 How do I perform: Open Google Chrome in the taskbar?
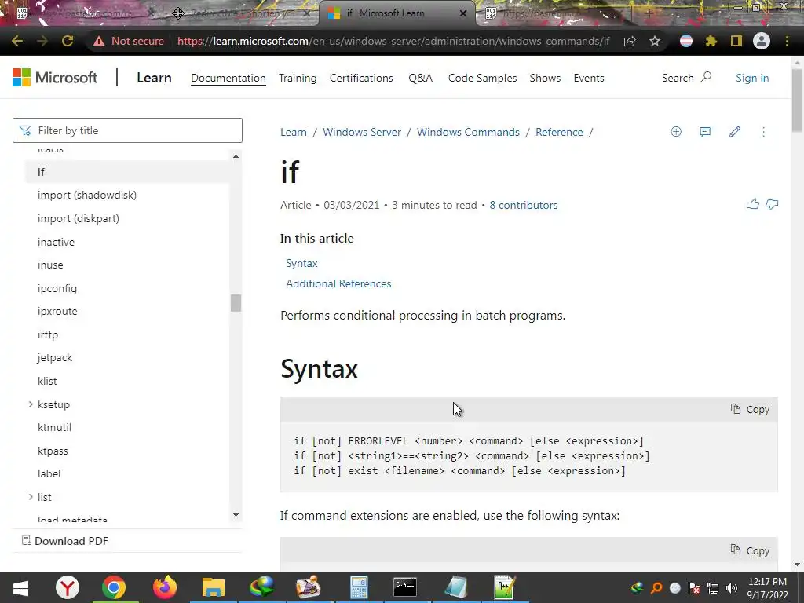click(x=114, y=587)
